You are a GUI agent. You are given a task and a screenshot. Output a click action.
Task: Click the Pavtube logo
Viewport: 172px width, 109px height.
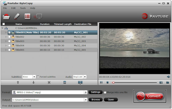[155, 16]
